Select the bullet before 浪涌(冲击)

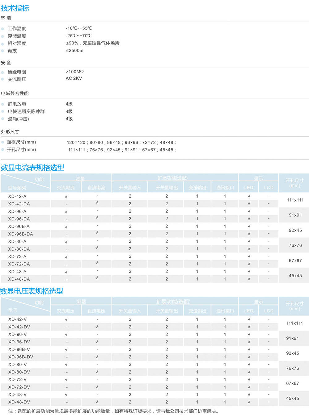[x=2, y=119]
